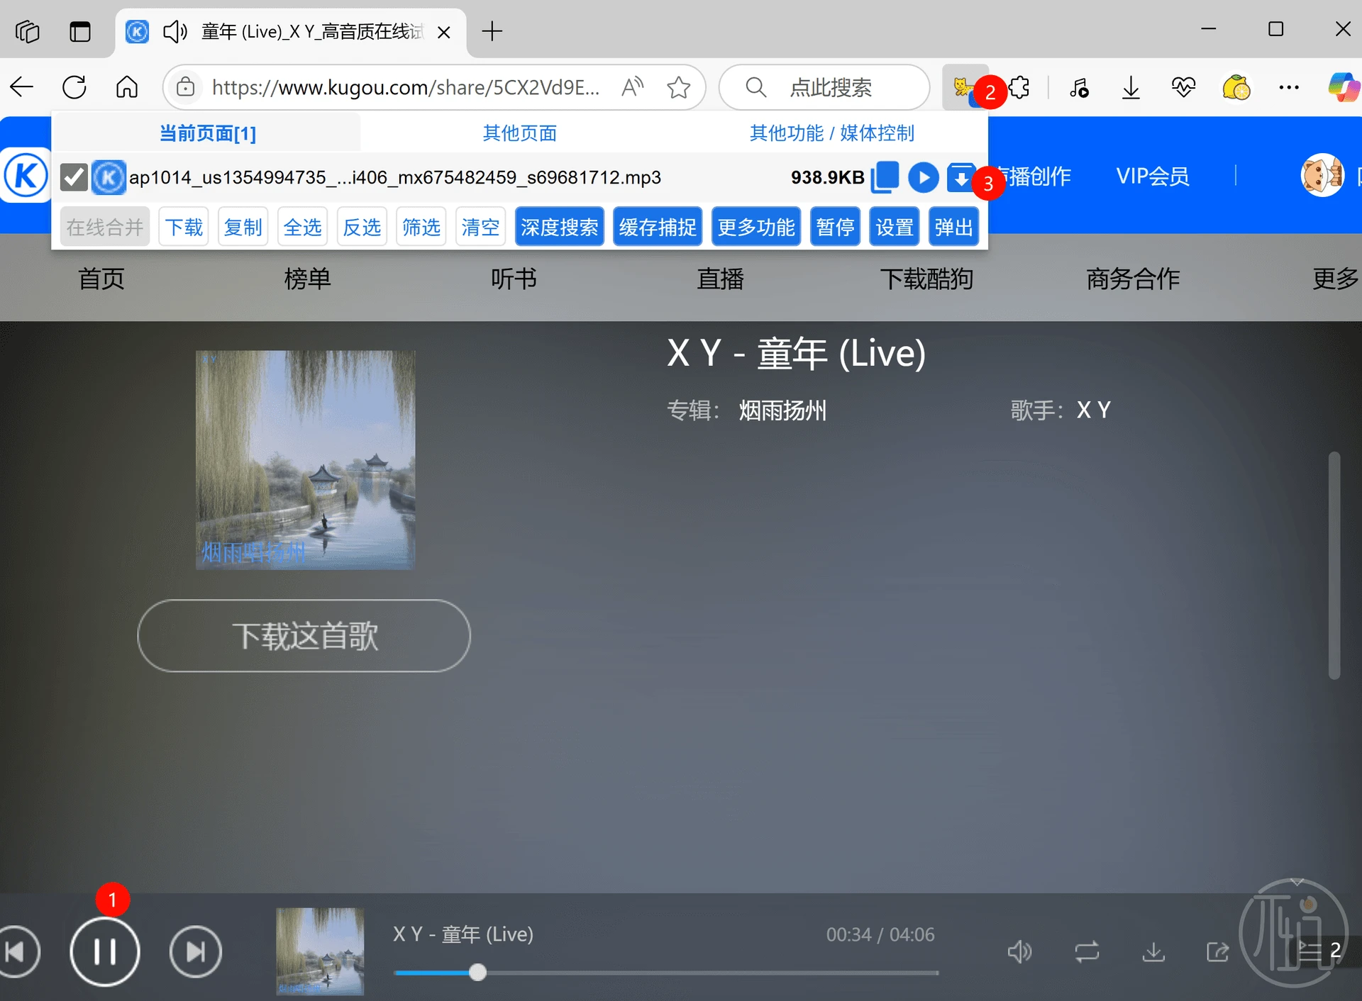Uncheck the captured mp3 file checkbox
The height and width of the screenshot is (1001, 1362).
(x=74, y=177)
